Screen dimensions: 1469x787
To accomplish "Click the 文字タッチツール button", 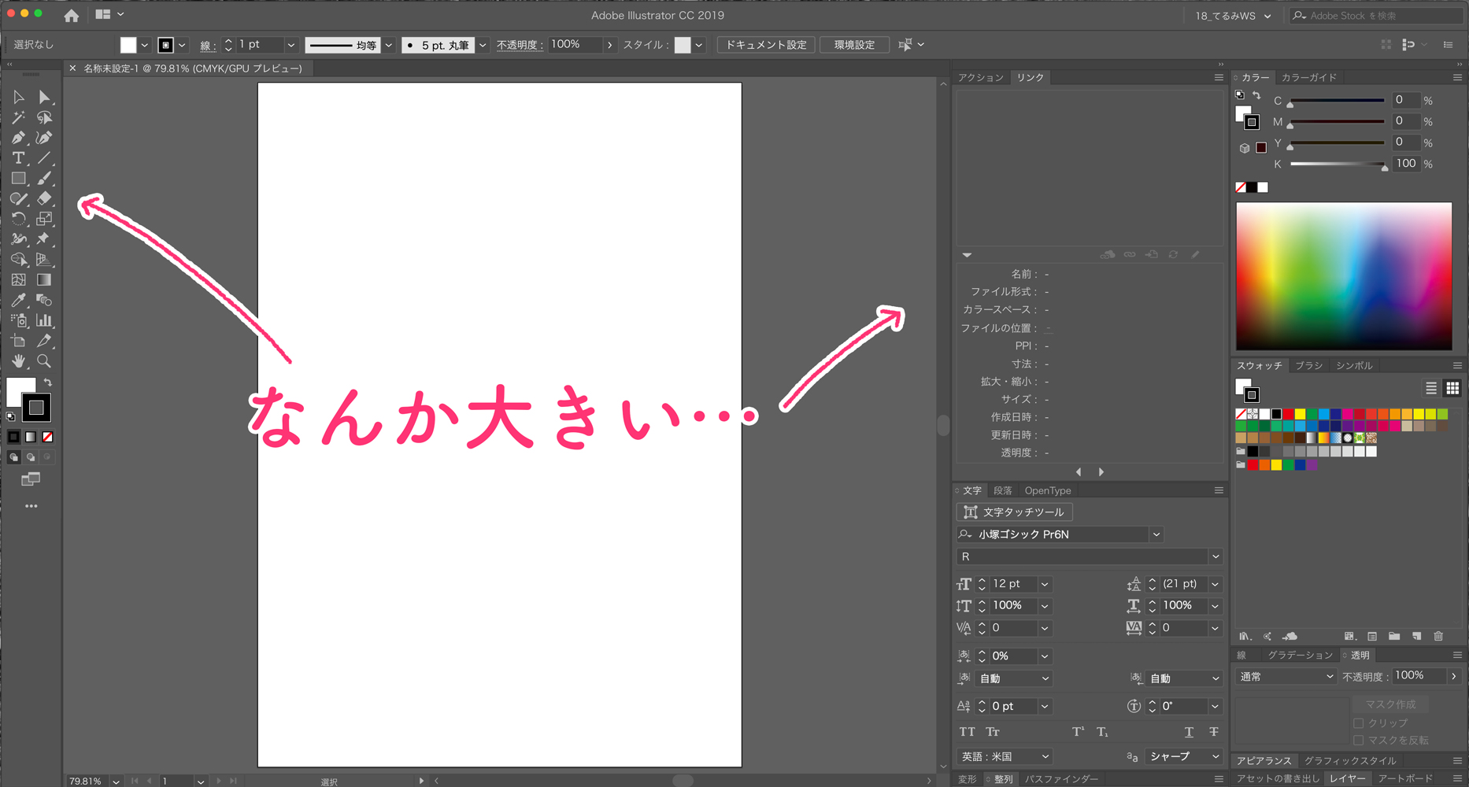I will pyautogui.click(x=1014, y=512).
